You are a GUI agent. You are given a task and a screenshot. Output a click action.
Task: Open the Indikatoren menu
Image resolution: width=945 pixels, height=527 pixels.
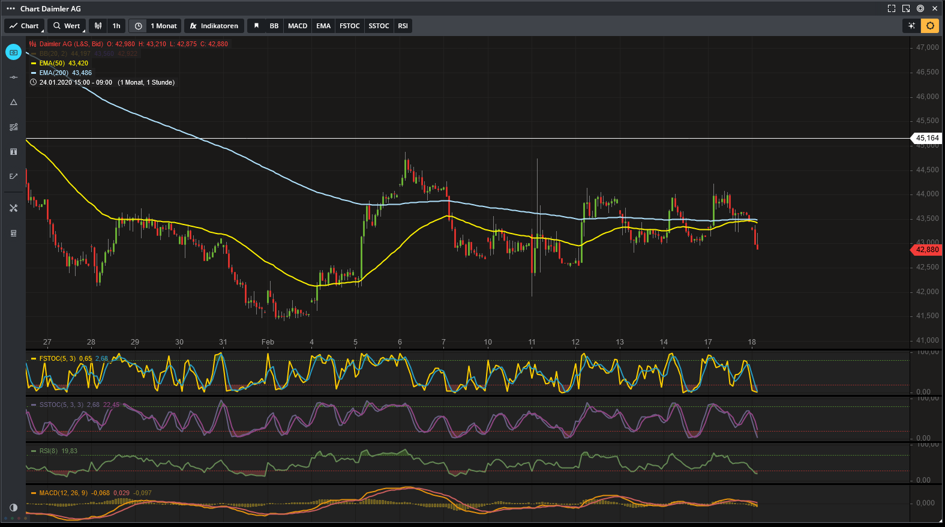(214, 26)
